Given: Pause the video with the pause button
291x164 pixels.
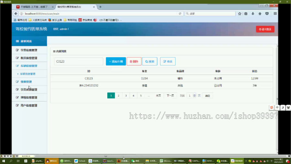Looking at the screenshot, I should (x=5, y=156).
